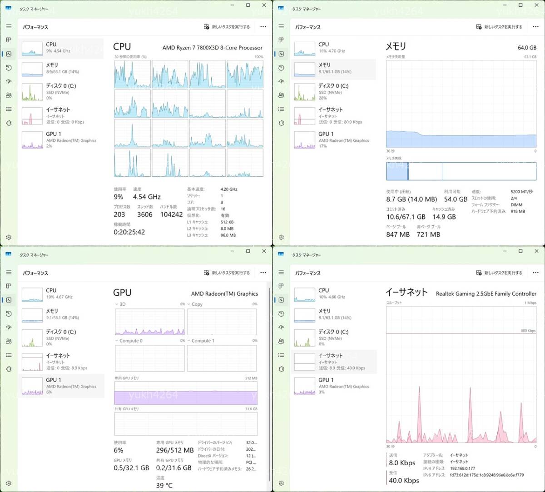Open Services icon in the メモリ details window
Screen dimensions: 545x492
(281, 123)
